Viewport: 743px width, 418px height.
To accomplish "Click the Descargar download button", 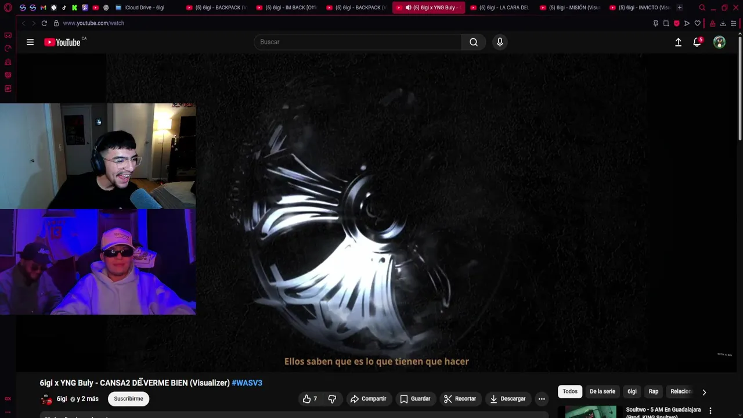I will 508,399.
